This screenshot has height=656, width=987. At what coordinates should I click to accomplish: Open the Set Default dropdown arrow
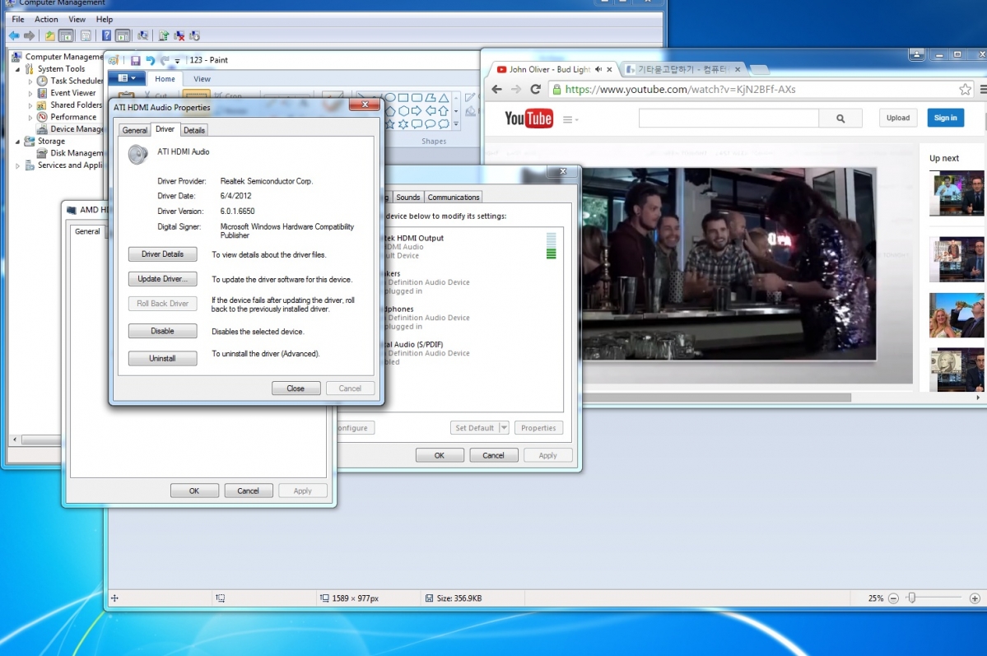[x=504, y=428]
